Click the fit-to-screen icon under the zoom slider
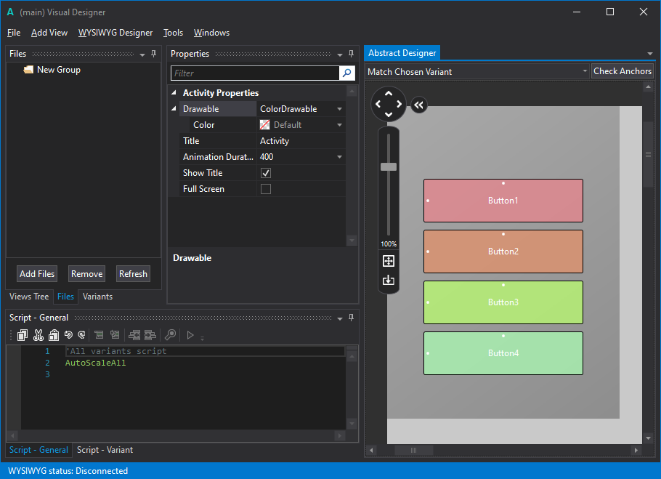The width and height of the screenshot is (661, 479). pyautogui.click(x=388, y=260)
